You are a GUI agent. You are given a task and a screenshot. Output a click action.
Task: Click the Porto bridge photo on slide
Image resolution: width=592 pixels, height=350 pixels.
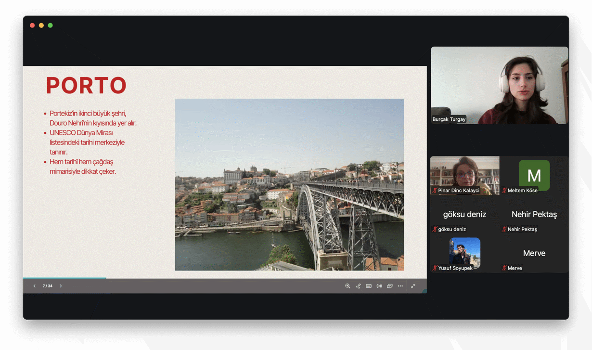coord(289,184)
